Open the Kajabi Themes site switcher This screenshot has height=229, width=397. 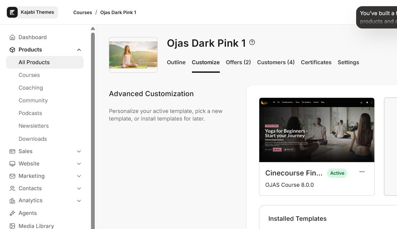coord(32,12)
